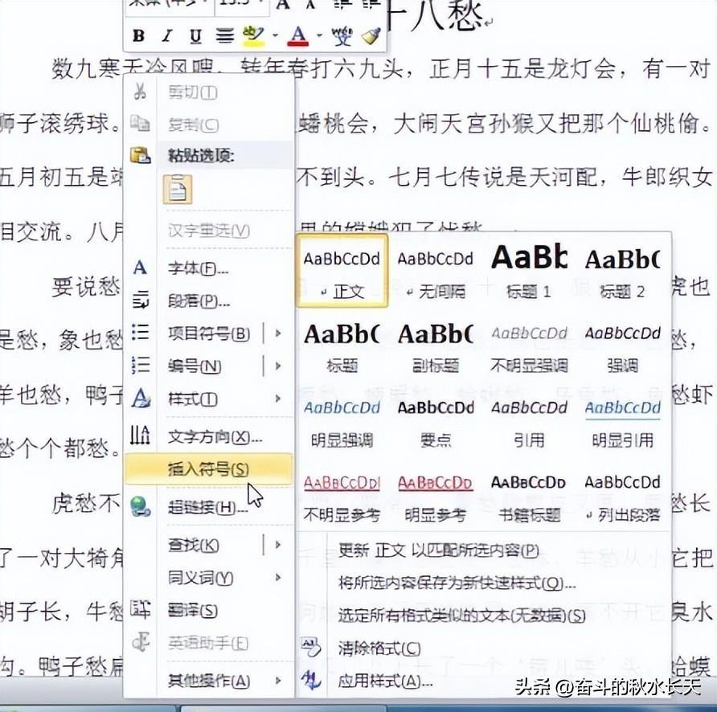Select 汉字重选(V) menu entry
Viewport: 717px width, 712px height.
tap(208, 230)
